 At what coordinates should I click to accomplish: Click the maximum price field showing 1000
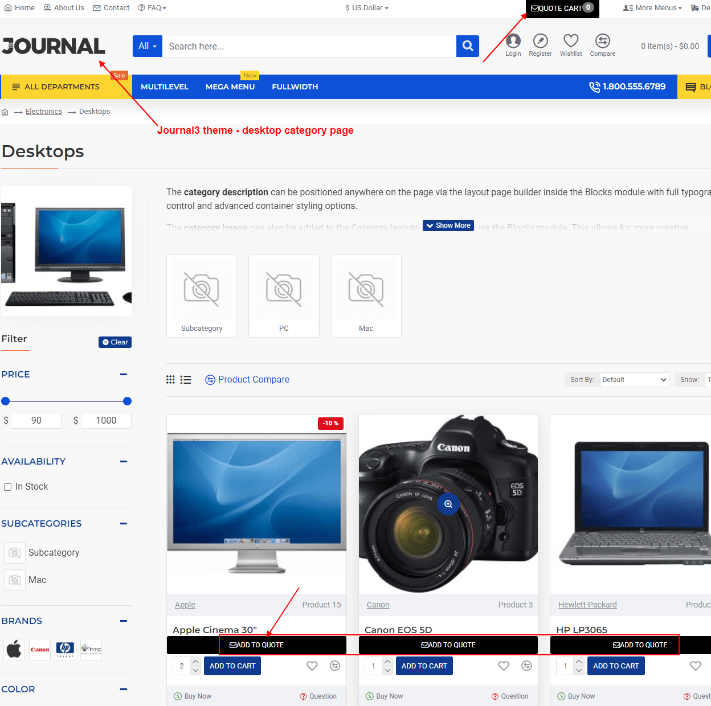[x=106, y=421]
